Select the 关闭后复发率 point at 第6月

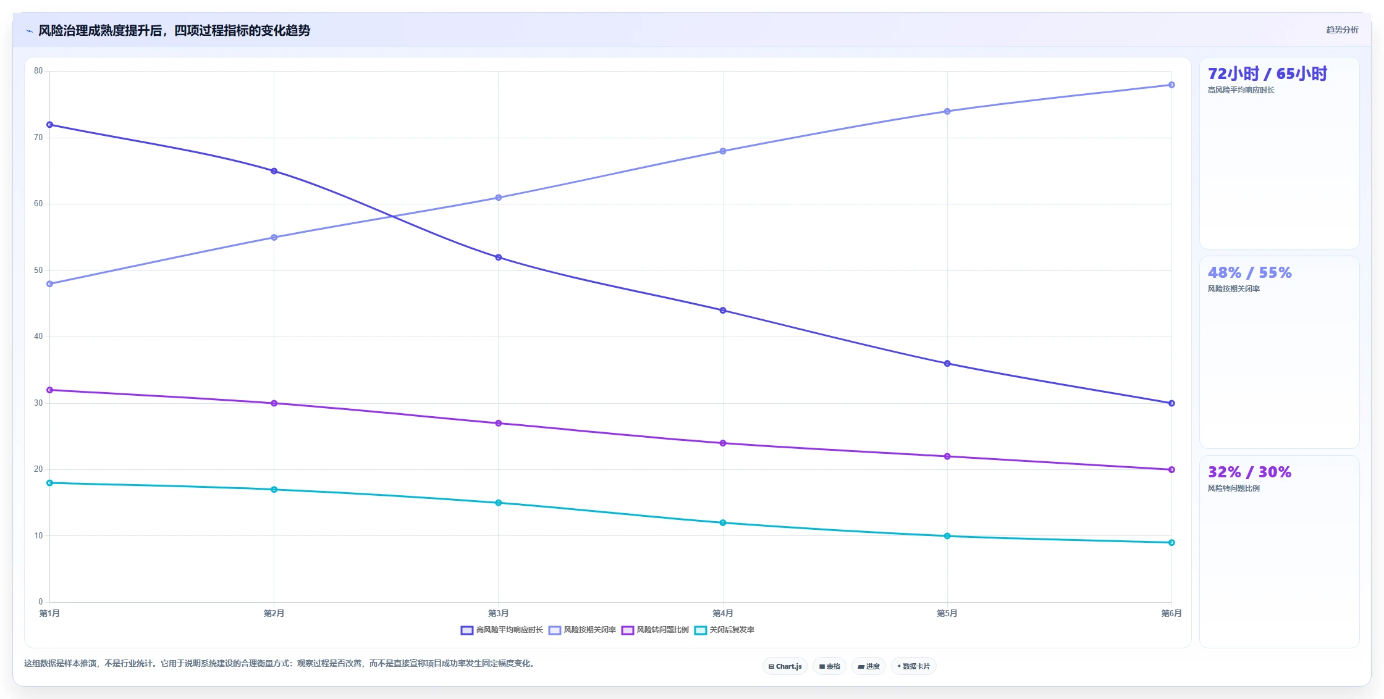(x=1171, y=543)
